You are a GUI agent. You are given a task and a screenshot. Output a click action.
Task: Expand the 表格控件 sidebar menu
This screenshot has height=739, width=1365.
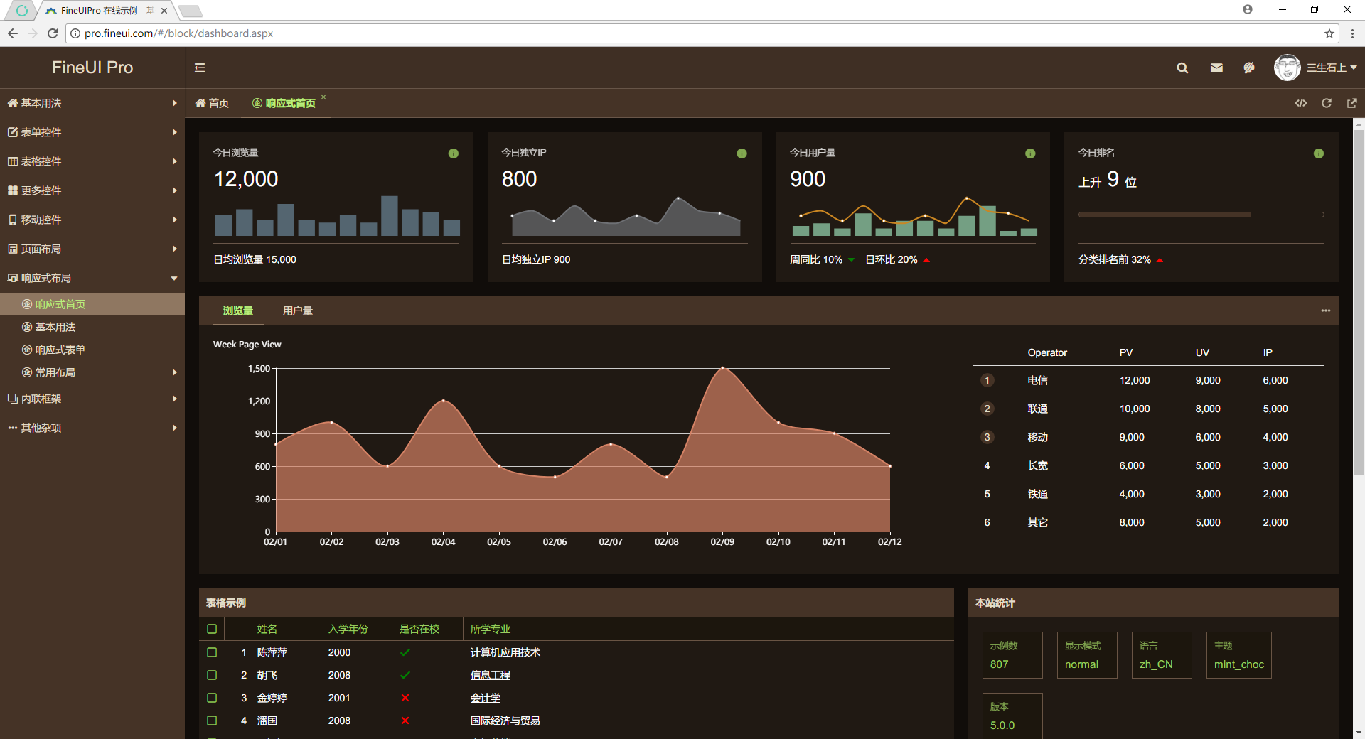pyautogui.click(x=92, y=161)
